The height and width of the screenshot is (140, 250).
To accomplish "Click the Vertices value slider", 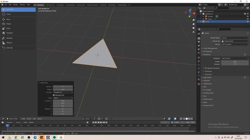I will point(63,87).
